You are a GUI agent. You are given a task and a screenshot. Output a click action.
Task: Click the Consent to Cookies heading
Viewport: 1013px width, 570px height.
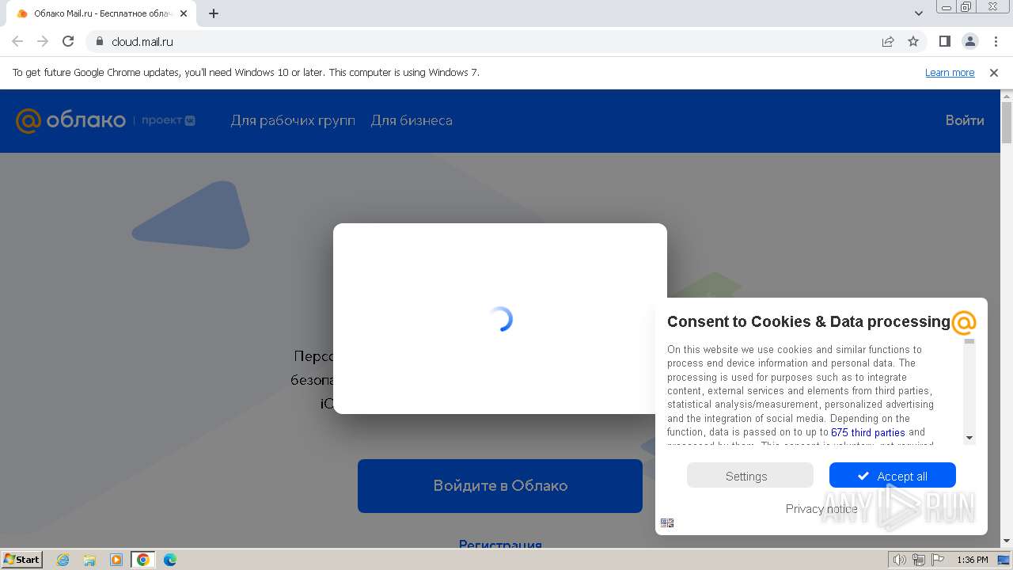click(808, 321)
